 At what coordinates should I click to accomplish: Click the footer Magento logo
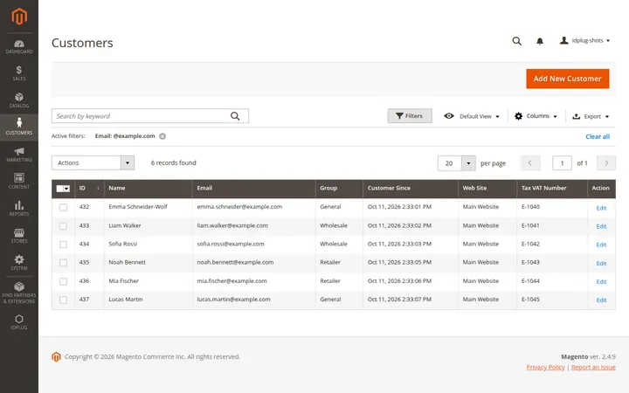pyautogui.click(x=56, y=356)
